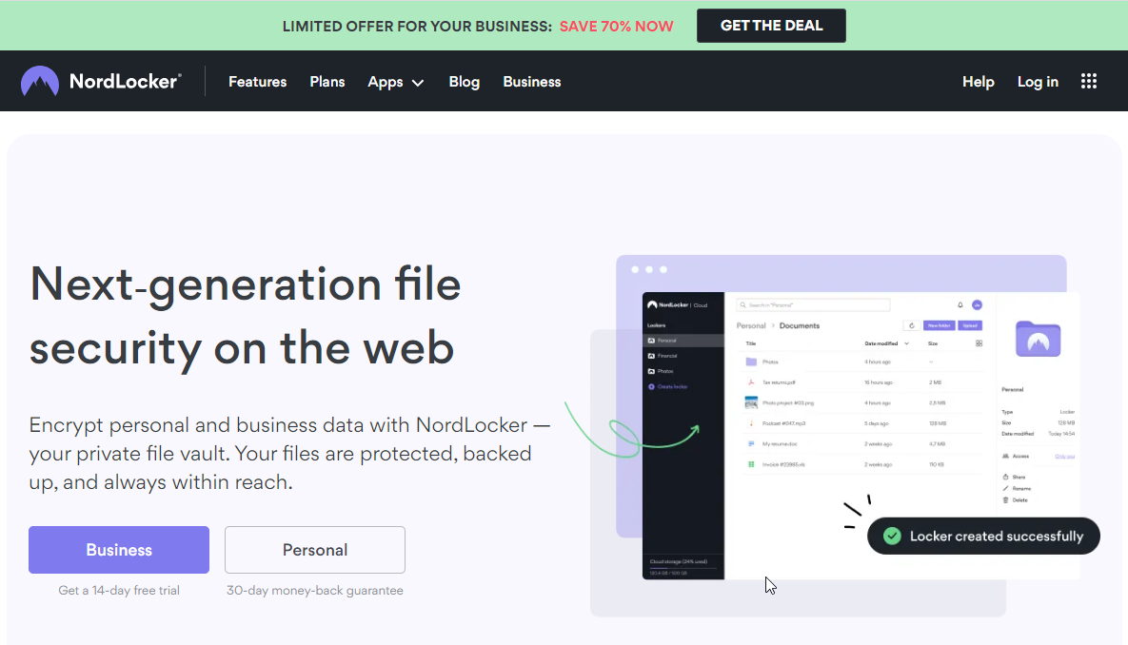Viewport: 1128px width, 645px height.
Task: Open the Nord products grid menu icon
Action: click(1088, 81)
